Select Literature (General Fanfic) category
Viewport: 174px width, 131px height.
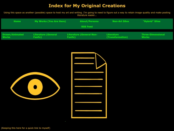(x=45, y=36)
